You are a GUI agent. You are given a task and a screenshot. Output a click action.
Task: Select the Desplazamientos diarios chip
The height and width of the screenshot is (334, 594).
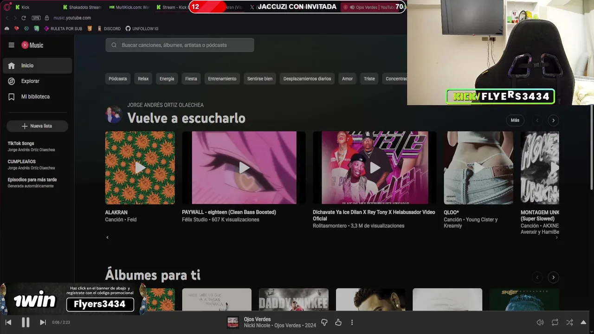[x=307, y=79]
